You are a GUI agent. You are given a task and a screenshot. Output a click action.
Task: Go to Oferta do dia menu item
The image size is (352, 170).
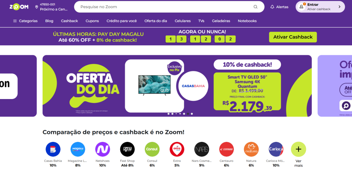click(x=156, y=21)
